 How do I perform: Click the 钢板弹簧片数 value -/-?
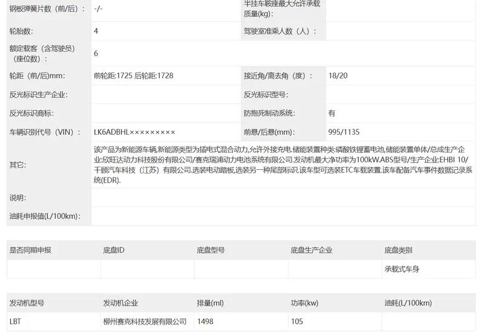click(99, 8)
